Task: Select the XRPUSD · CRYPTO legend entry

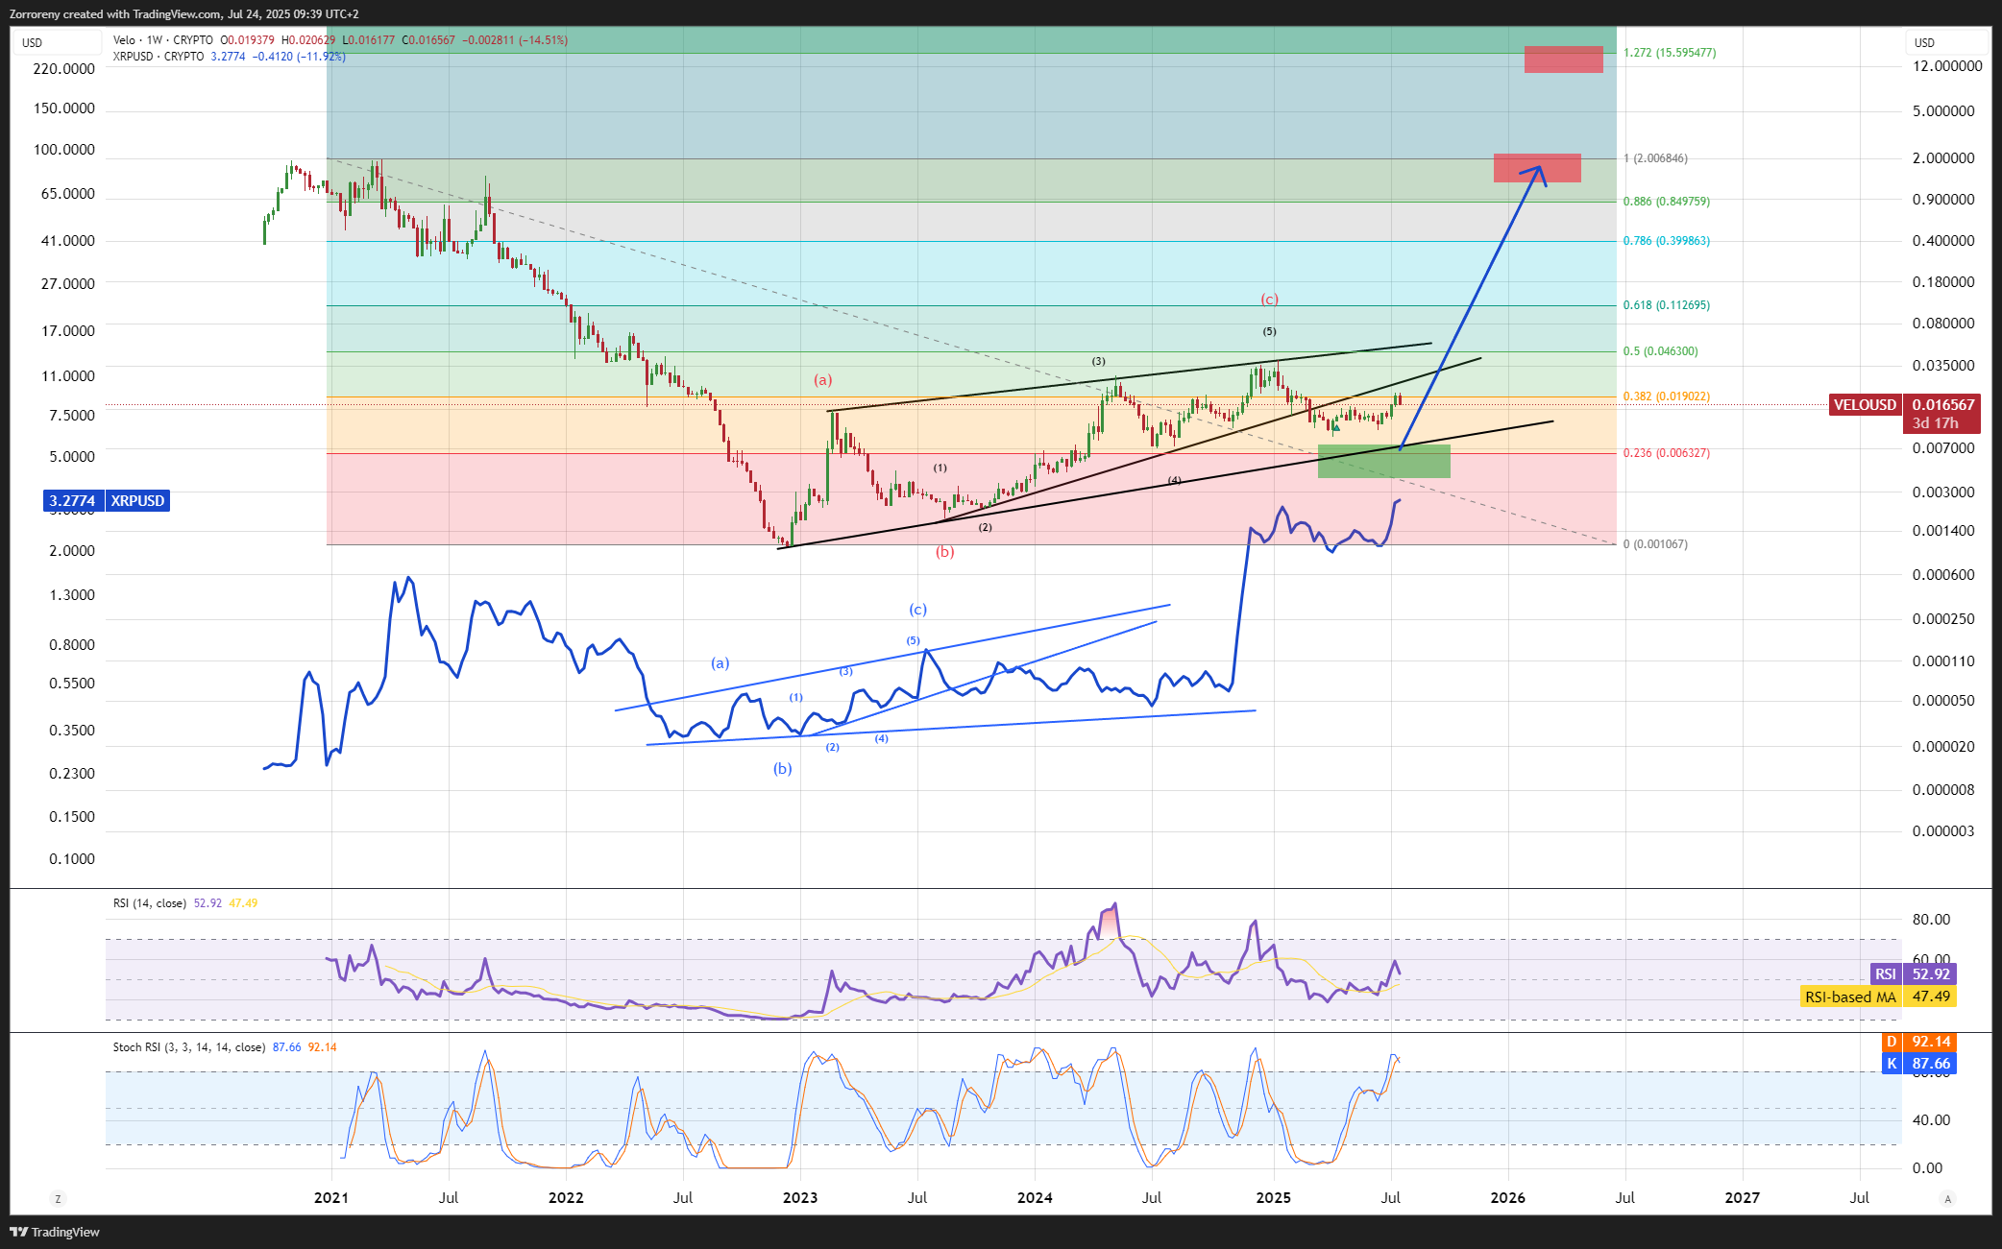Action: click(158, 57)
